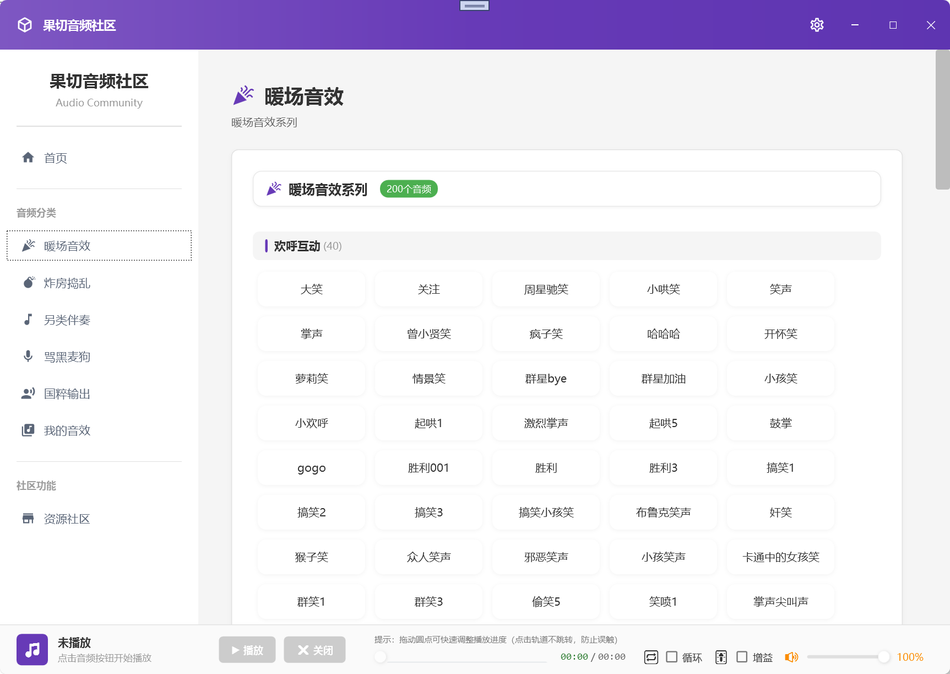Enable the 循环 loop checkbox

pos(671,657)
